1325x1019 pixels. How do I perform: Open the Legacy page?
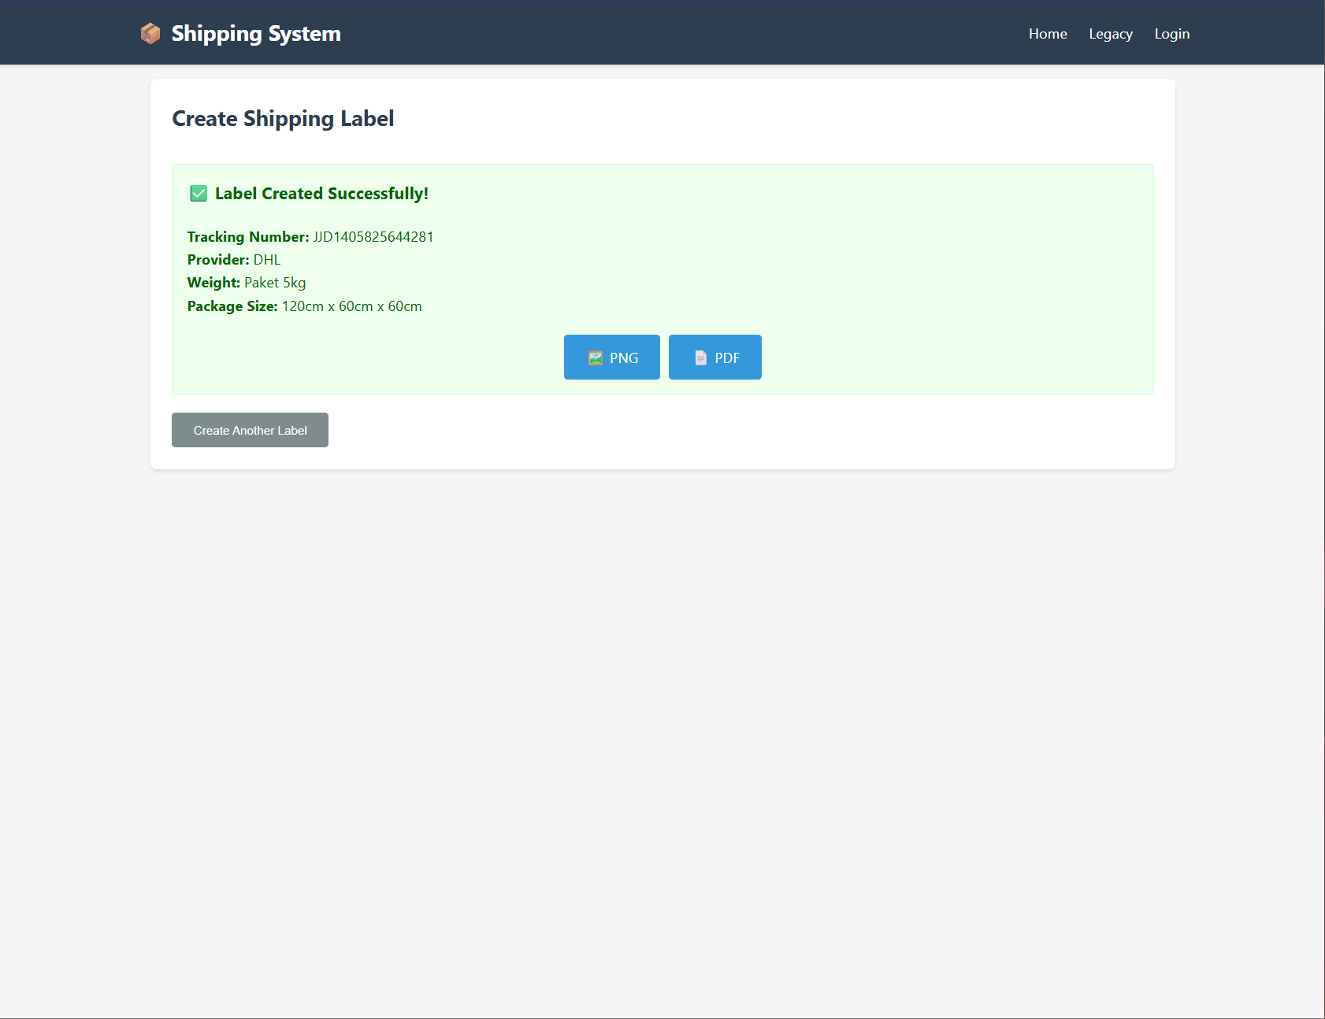(x=1110, y=33)
